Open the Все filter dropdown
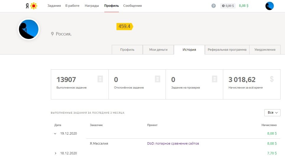 click(x=272, y=113)
